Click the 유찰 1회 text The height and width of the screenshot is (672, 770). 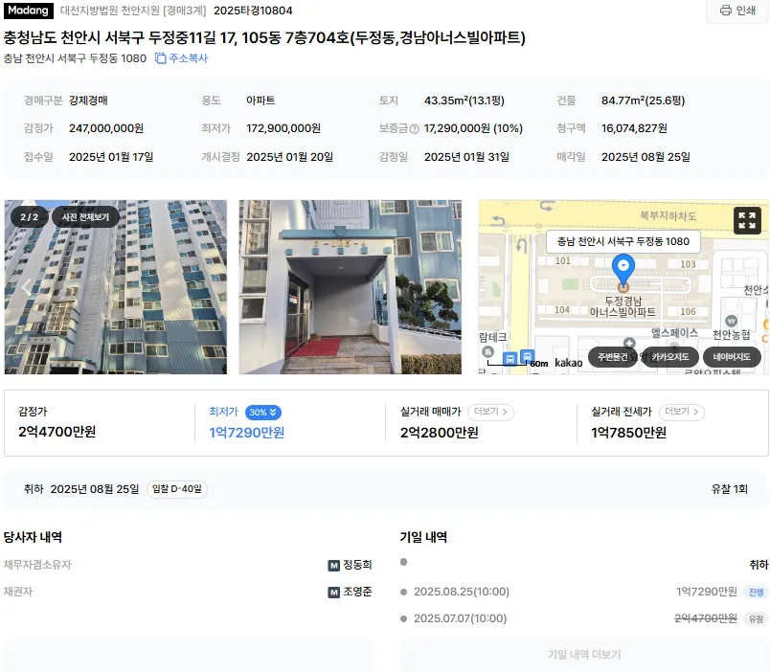tap(729, 489)
